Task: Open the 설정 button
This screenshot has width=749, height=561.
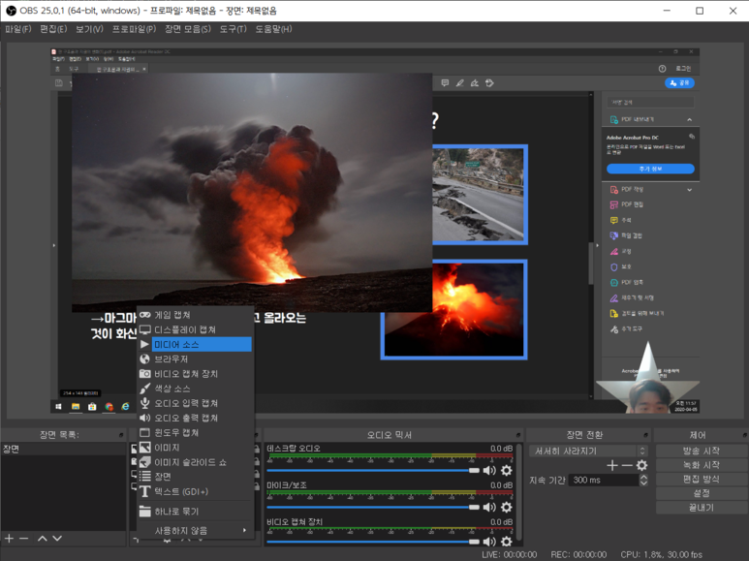Action: click(702, 493)
